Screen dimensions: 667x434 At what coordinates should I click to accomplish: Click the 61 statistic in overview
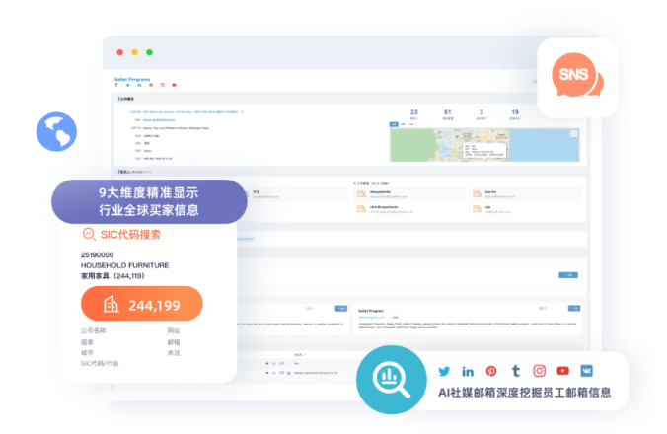pyautogui.click(x=447, y=112)
